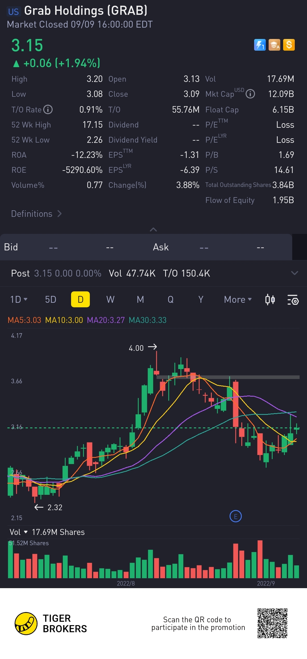
Task: Tap the MA30:3.33 indicator label
Action: [148, 320]
